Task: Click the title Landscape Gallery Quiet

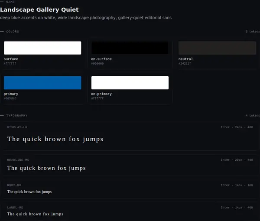Action: (x=39, y=10)
